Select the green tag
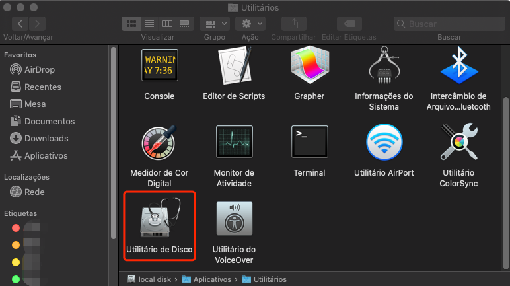The height and width of the screenshot is (286, 510). tap(16, 279)
